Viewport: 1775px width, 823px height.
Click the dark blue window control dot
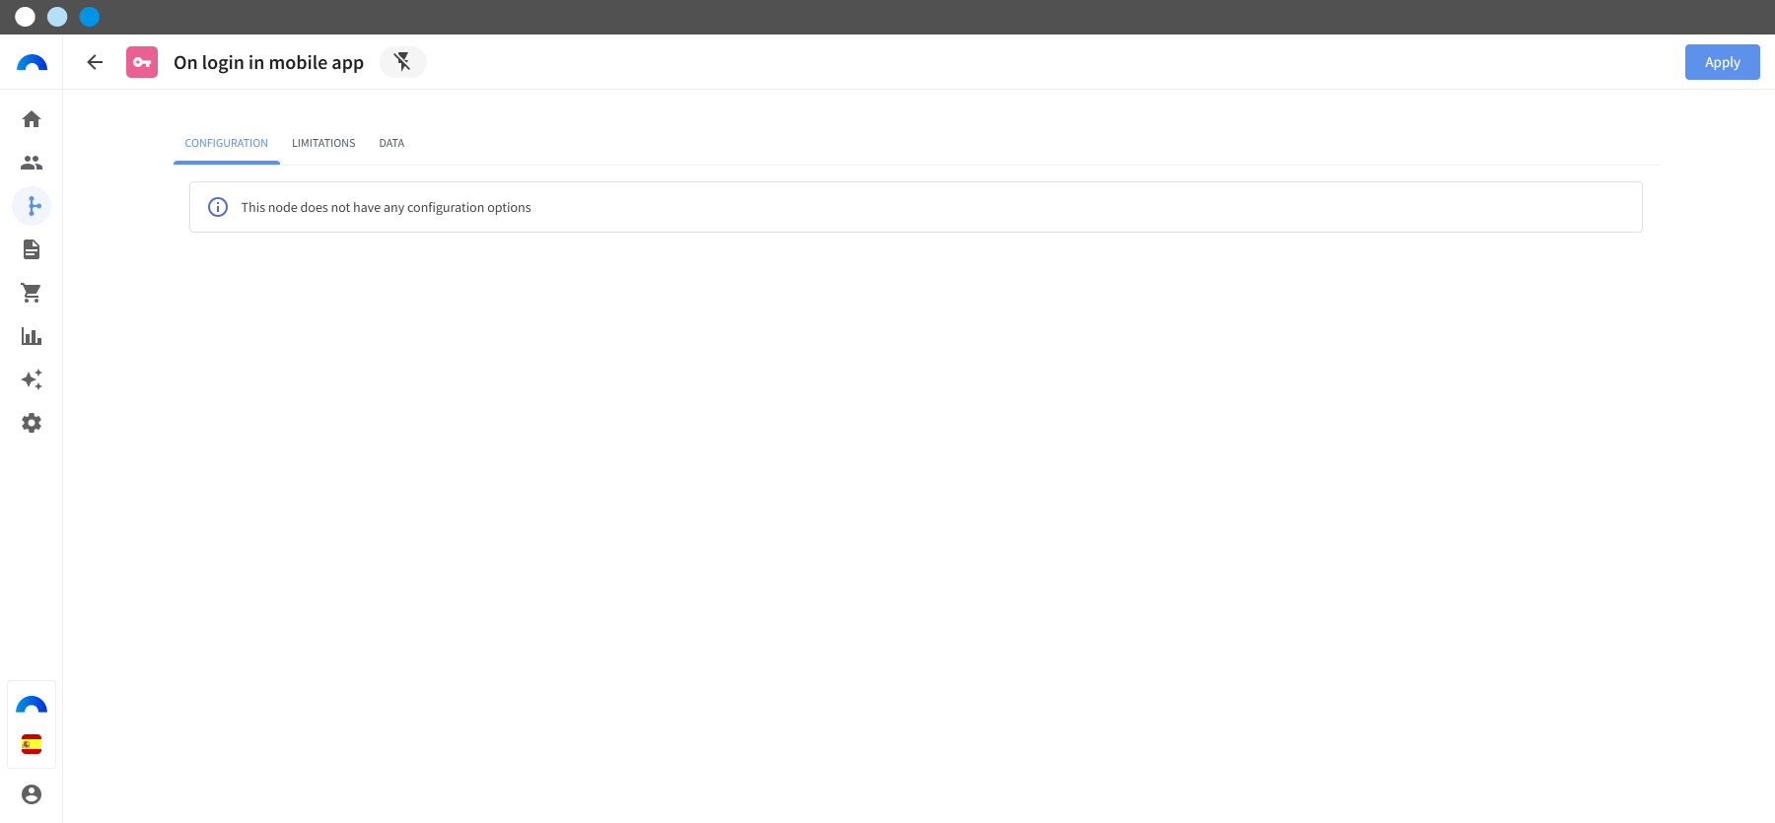tap(90, 17)
